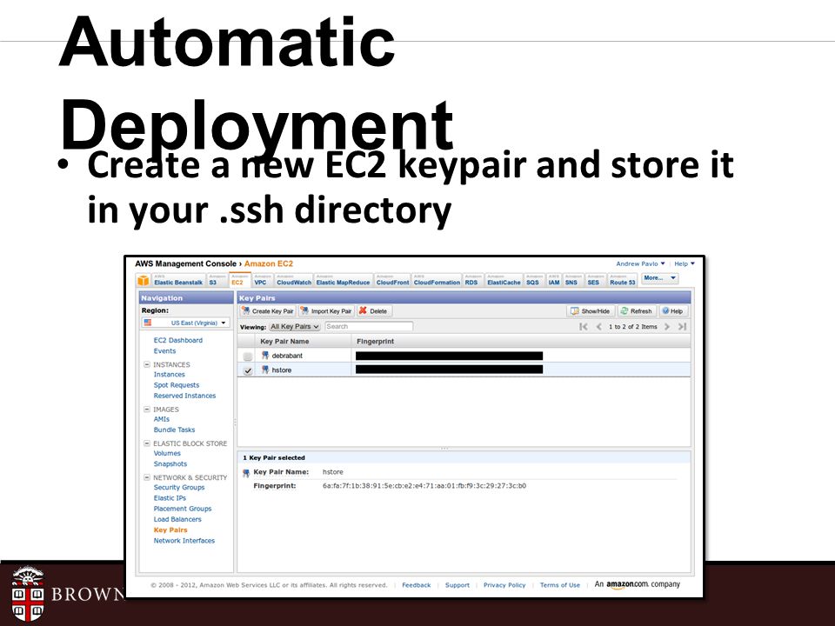
Task: Click the Import Key Pair button
Action: (x=326, y=311)
